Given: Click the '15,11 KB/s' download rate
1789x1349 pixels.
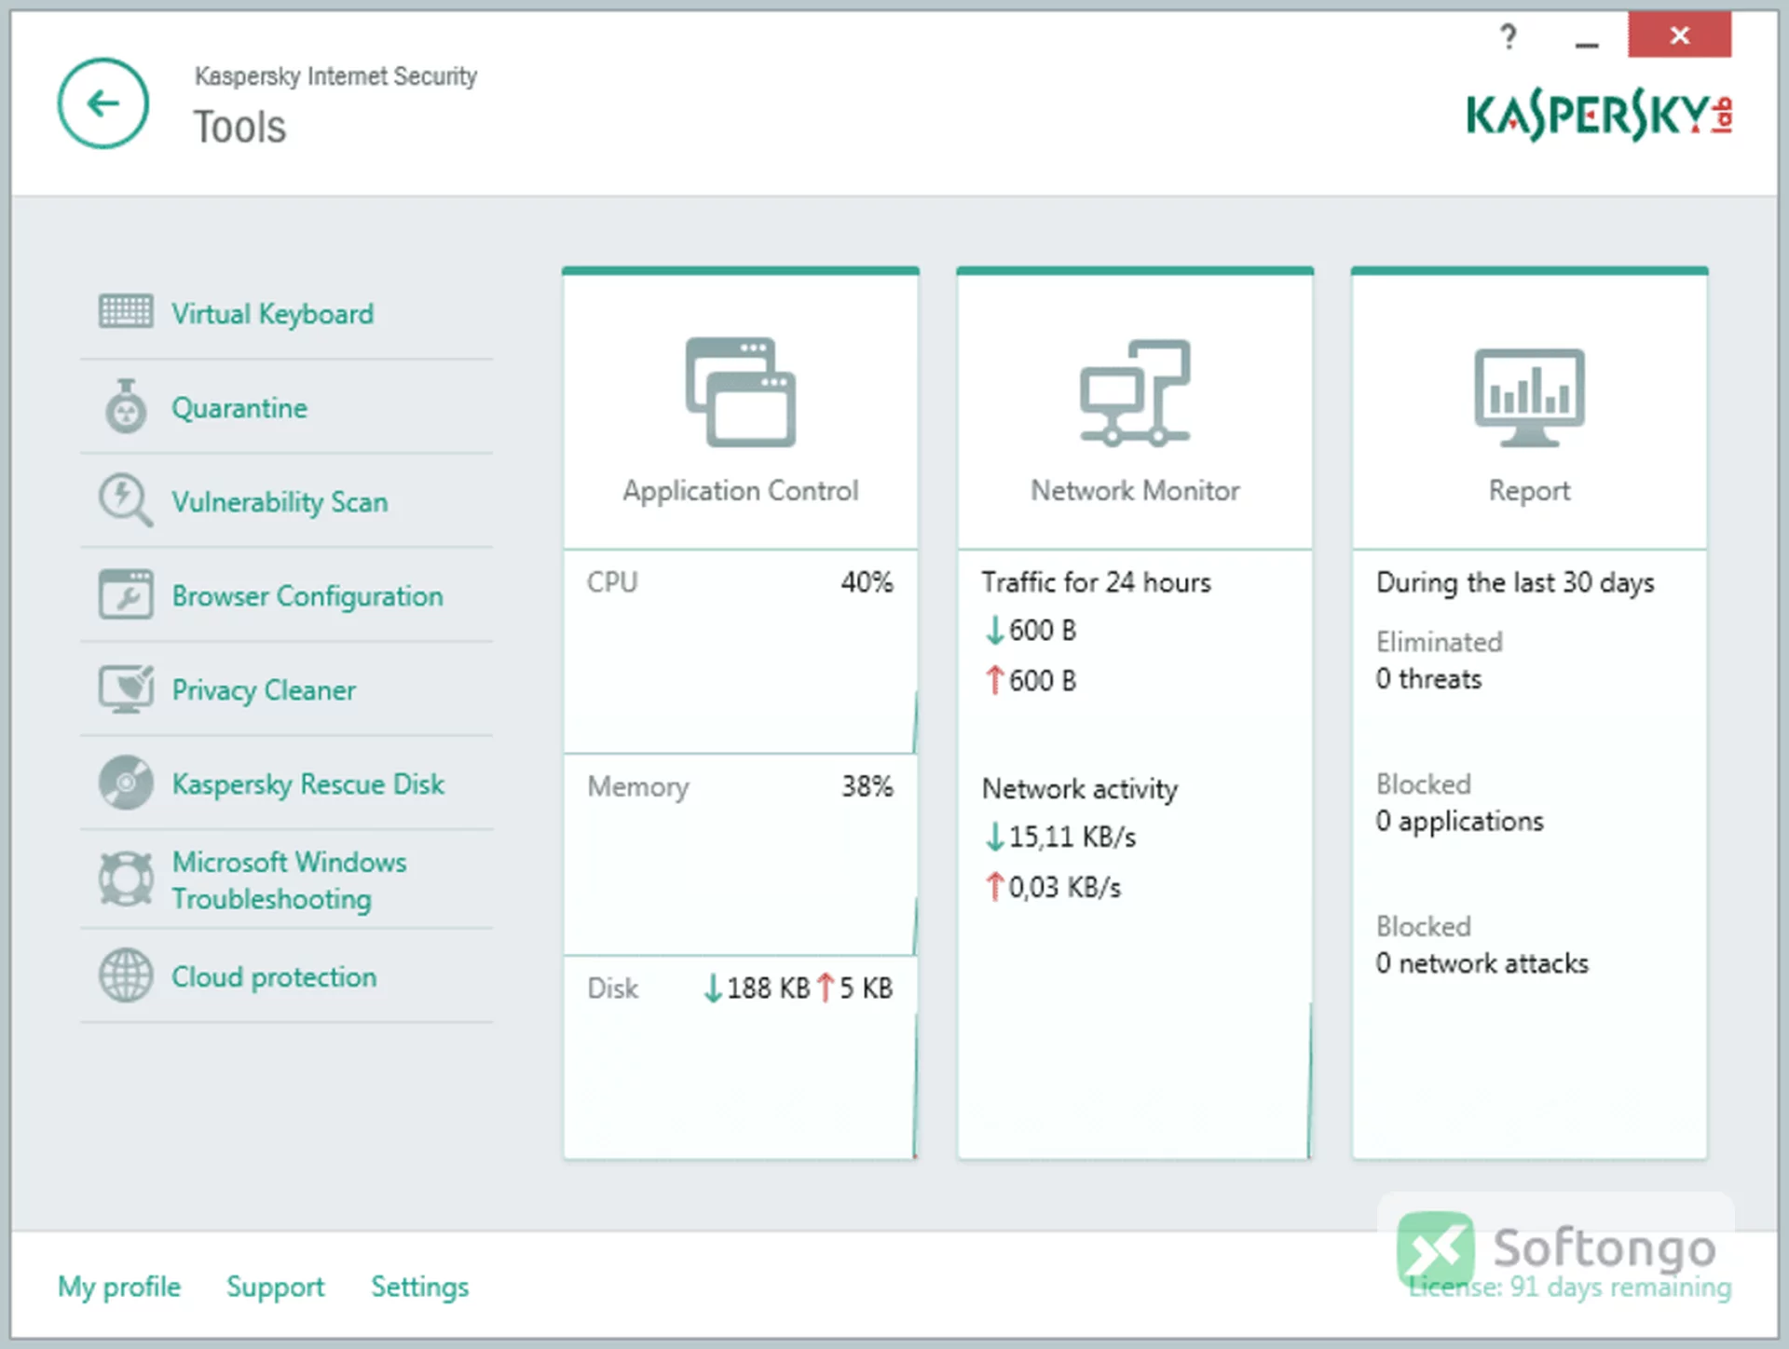Looking at the screenshot, I should pyautogui.click(x=1072, y=837).
